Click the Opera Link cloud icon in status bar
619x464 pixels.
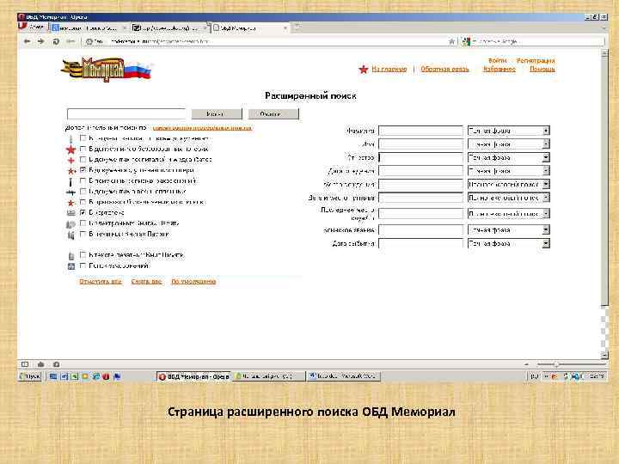point(40,364)
